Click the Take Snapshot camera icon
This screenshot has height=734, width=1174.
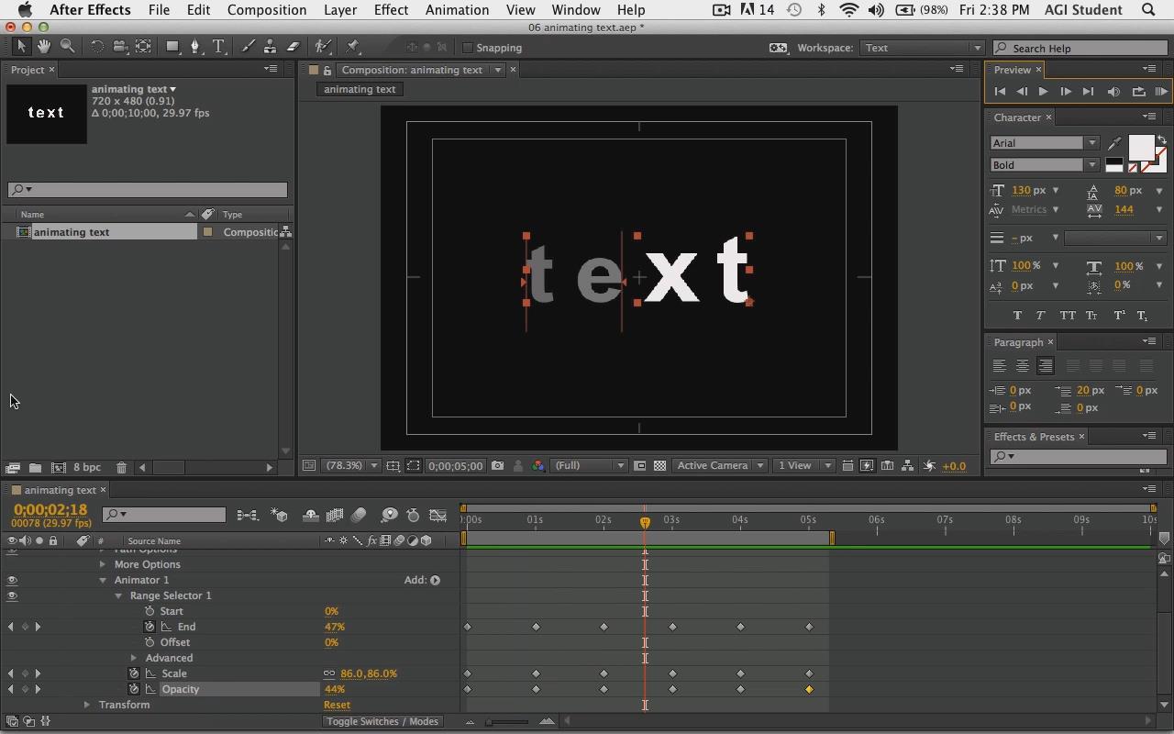(x=497, y=466)
